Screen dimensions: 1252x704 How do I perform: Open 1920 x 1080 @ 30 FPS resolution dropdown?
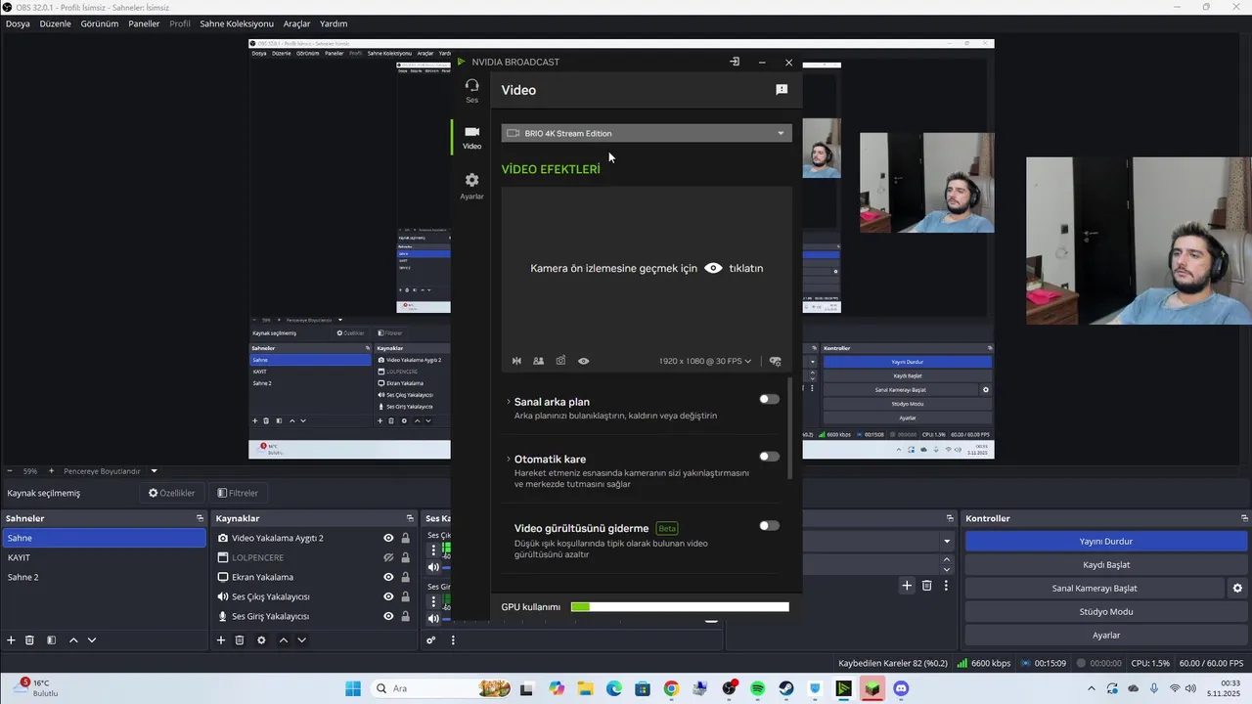coord(705,361)
